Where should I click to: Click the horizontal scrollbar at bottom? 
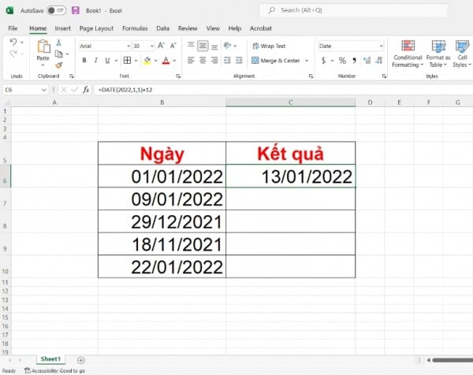tap(452, 360)
